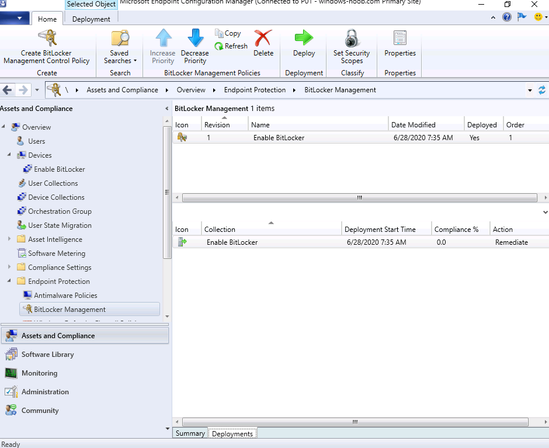Screen dimensions: 549x448
Task: Select the Enable BitLocker deployment row
Action: (x=360, y=242)
